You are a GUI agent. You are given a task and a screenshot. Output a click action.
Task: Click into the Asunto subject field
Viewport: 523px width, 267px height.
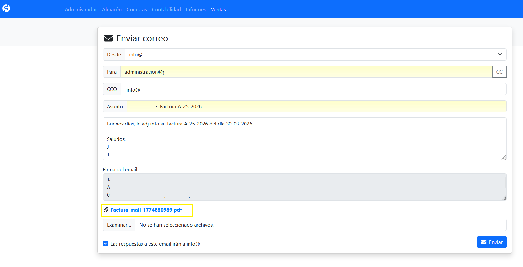click(x=316, y=107)
